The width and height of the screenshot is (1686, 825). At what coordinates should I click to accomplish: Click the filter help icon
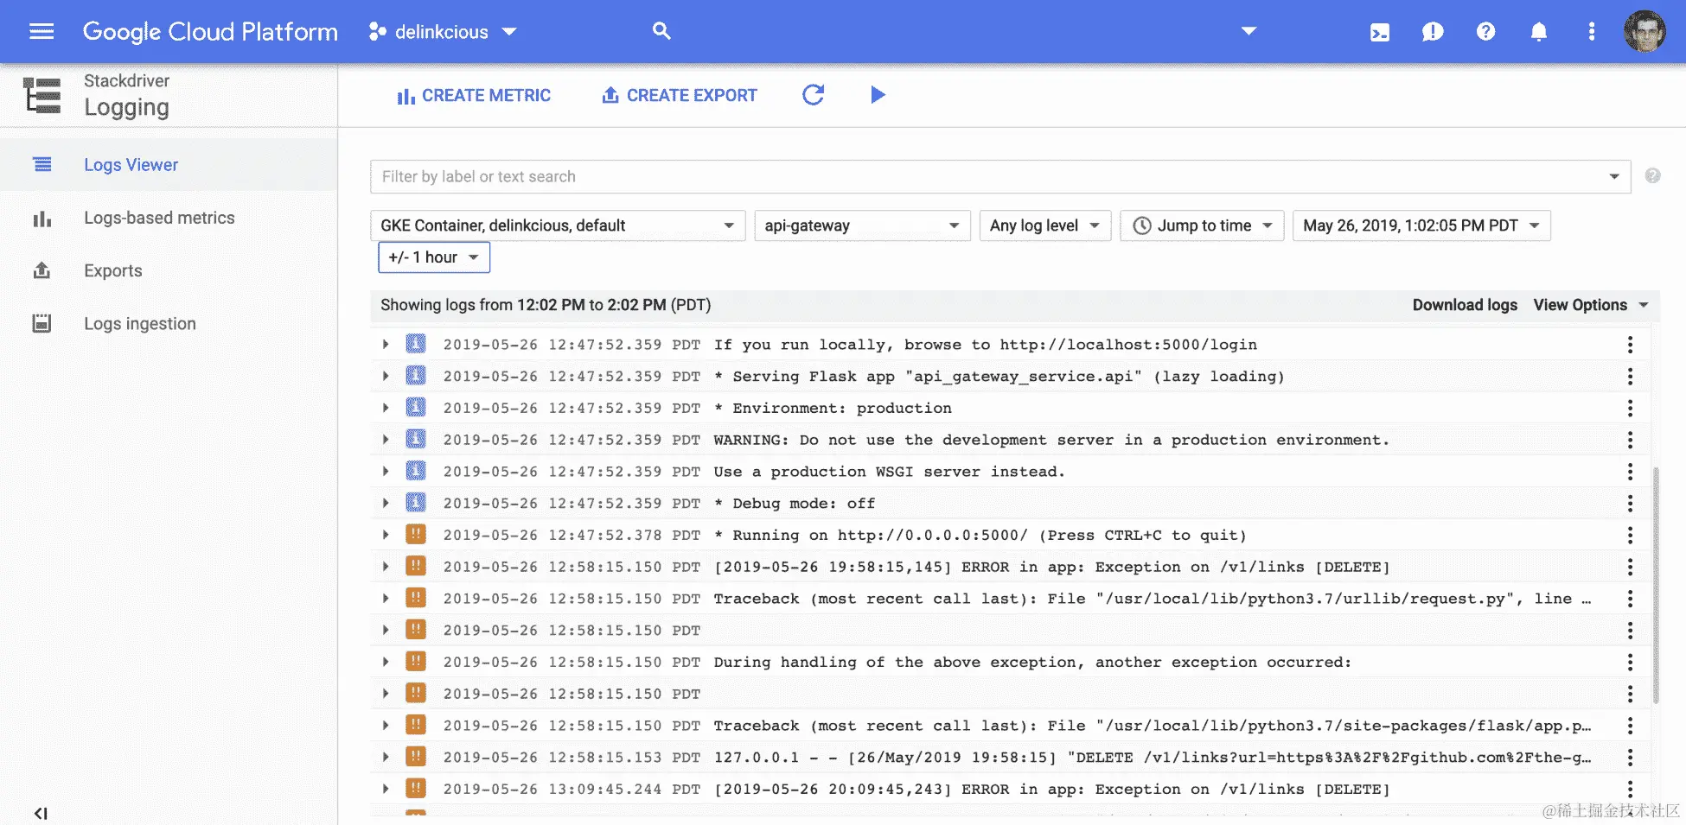click(x=1652, y=176)
